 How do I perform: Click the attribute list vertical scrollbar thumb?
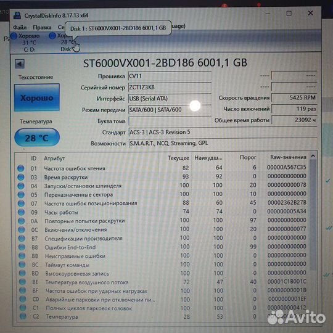(x=313, y=215)
